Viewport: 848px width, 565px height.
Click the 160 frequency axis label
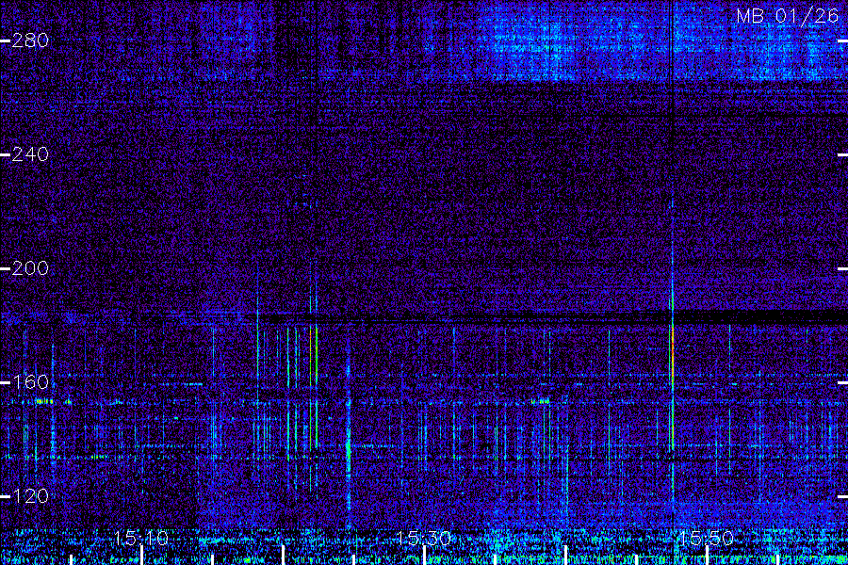pyautogui.click(x=30, y=382)
